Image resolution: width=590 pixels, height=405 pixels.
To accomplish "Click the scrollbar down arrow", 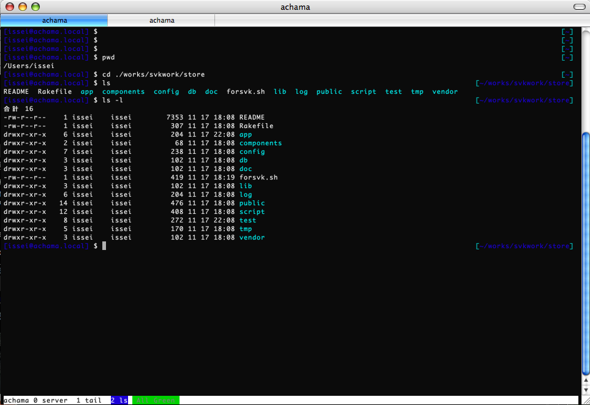I will coord(586,390).
